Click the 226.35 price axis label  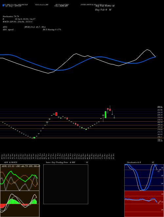[x=160, y=115]
